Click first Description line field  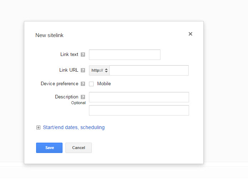(139, 97)
